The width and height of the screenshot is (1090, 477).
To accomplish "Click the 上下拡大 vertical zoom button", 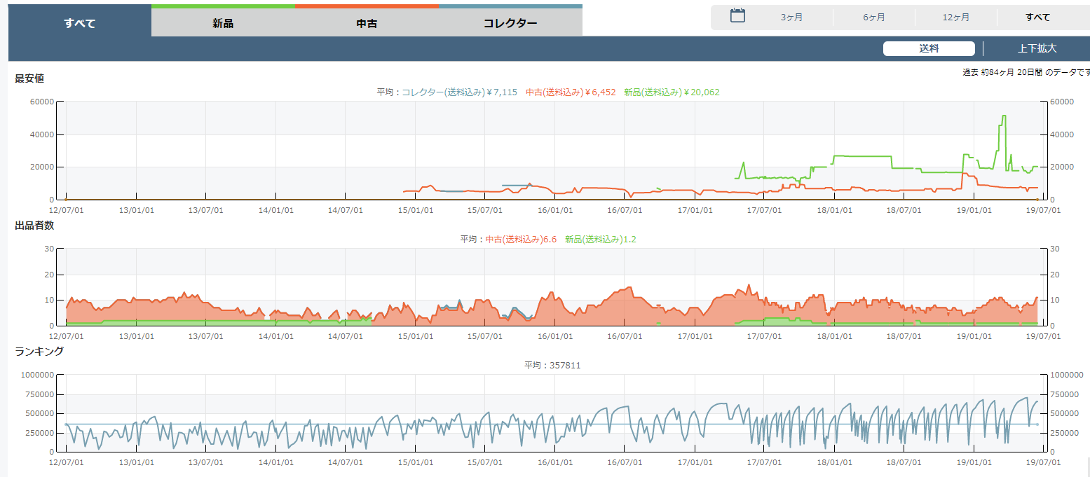I will [1037, 49].
